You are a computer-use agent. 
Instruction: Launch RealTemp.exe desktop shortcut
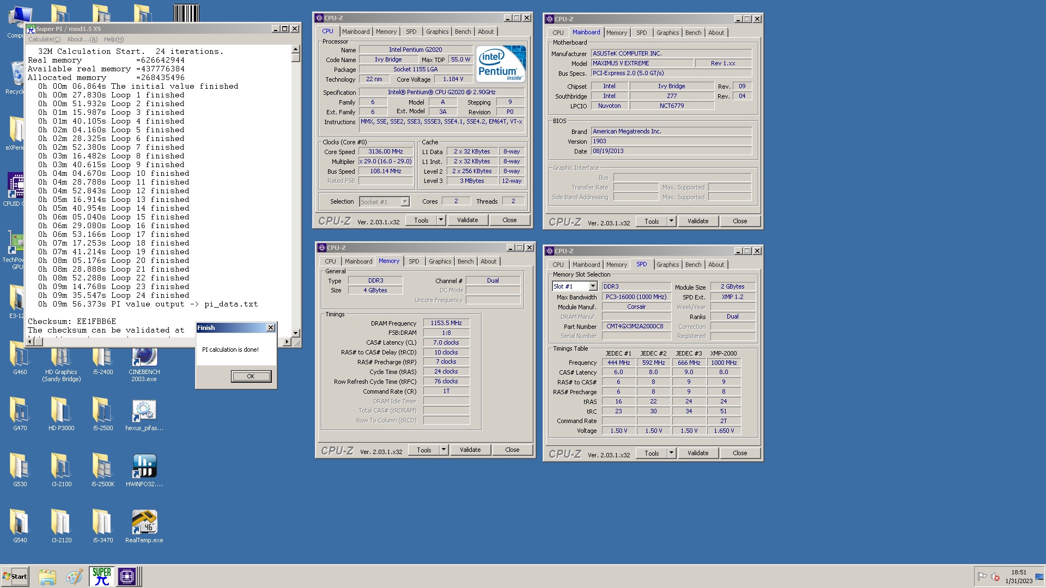(x=144, y=525)
